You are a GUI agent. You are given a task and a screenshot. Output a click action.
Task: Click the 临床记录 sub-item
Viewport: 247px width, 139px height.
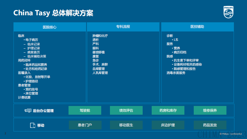coord(34,44)
